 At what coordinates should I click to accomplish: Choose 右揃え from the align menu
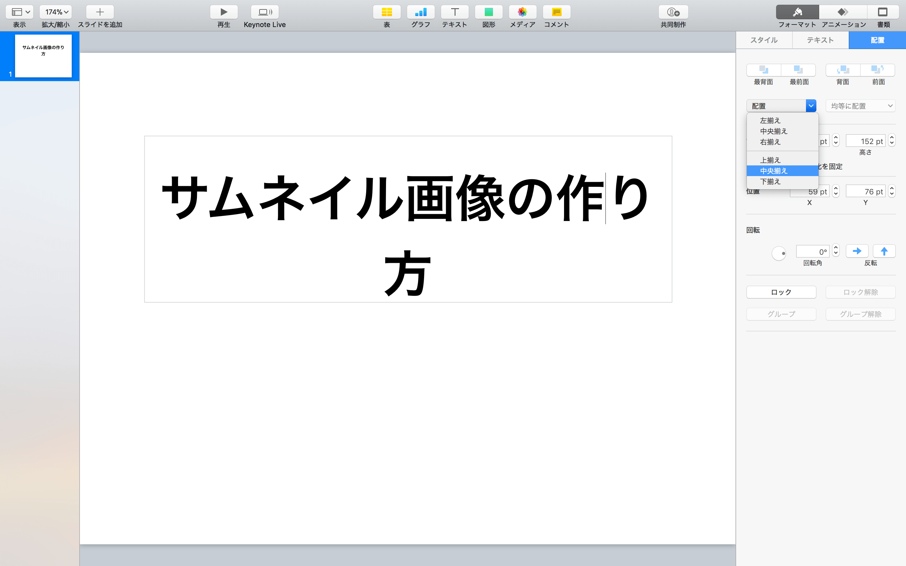782,142
